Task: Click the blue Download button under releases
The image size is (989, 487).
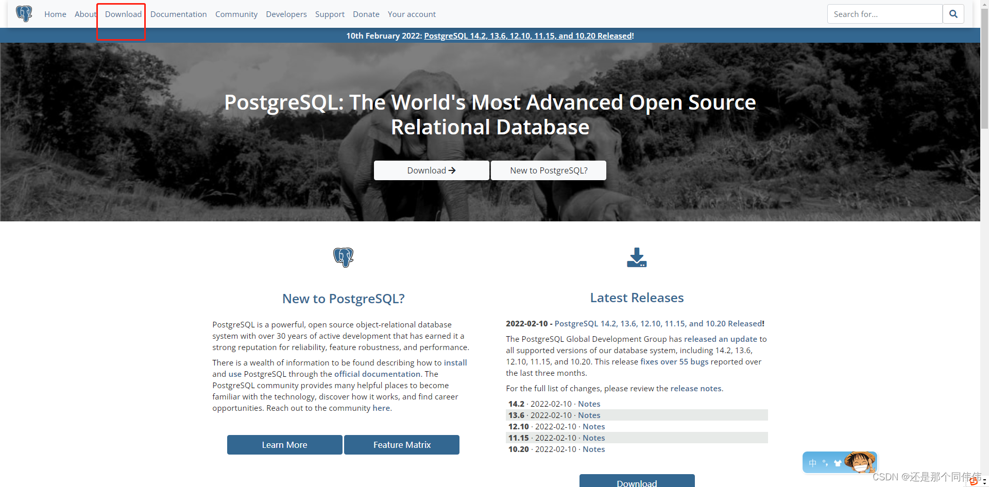Action: (x=637, y=481)
